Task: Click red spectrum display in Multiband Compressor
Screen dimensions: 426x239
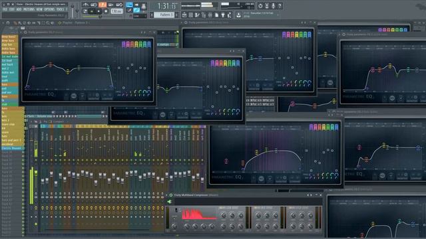Action: [x=199, y=214]
